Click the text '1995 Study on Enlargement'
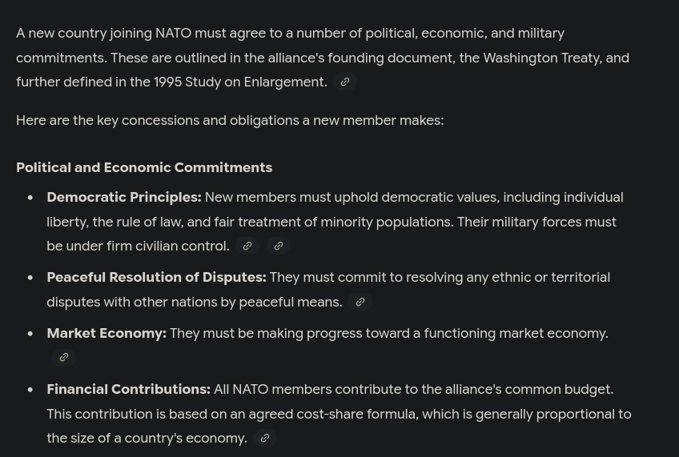The height and width of the screenshot is (457, 679). [x=240, y=82]
